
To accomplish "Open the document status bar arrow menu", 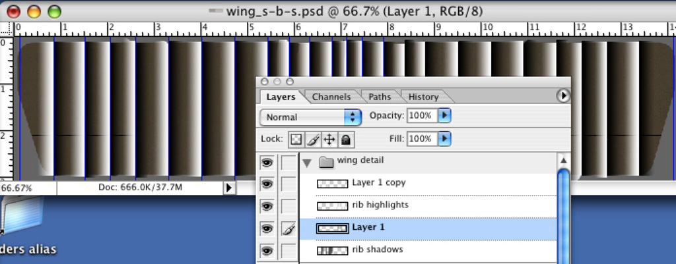I will [229, 188].
